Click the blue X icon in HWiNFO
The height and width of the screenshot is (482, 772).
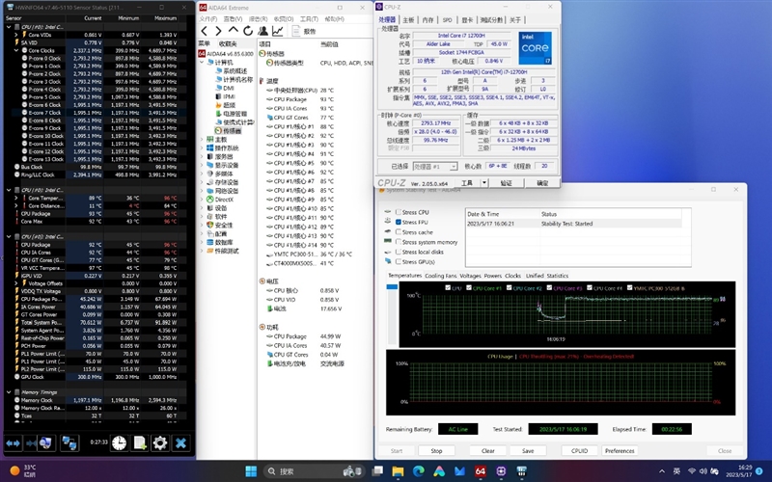click(180, 443)
